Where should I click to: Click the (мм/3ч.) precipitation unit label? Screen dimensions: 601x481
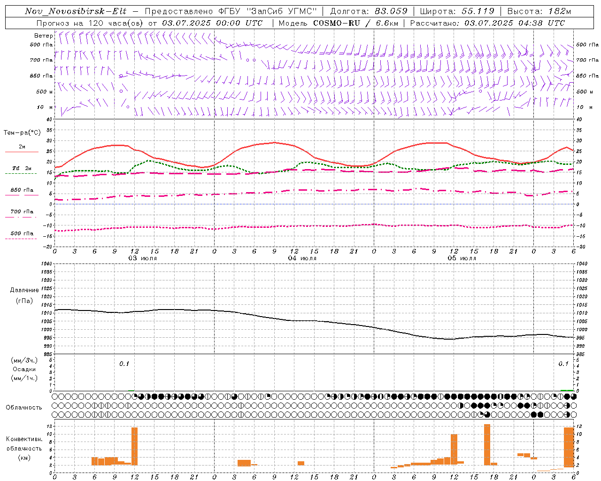click(24, 360)
